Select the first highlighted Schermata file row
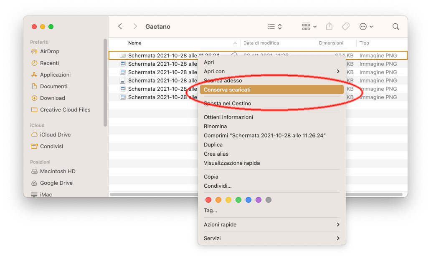431x256 pixels. (258, 55)
